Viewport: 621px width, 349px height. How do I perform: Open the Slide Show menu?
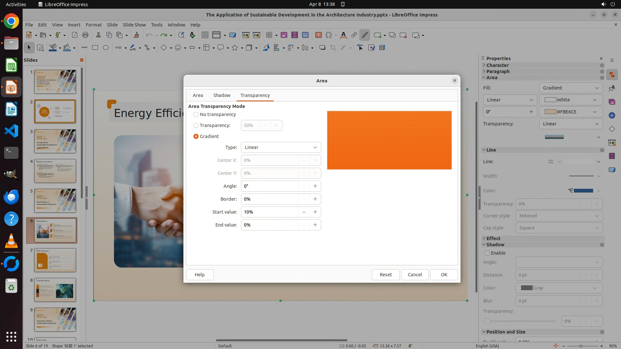pos(134,25)
